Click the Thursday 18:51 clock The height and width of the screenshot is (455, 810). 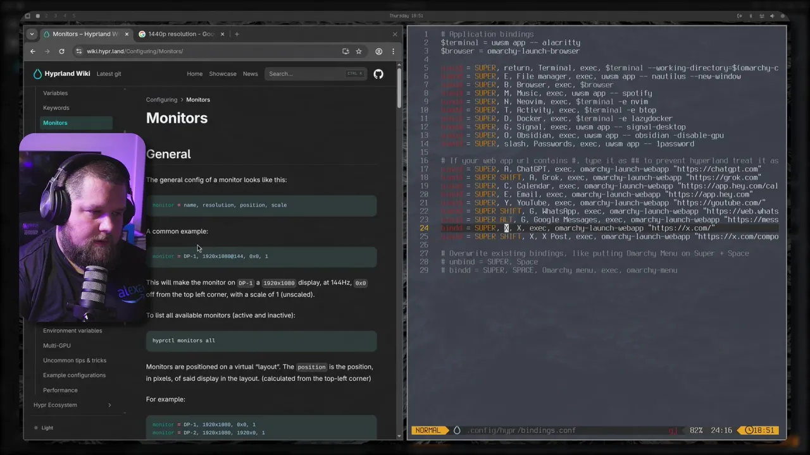(406, 16)
